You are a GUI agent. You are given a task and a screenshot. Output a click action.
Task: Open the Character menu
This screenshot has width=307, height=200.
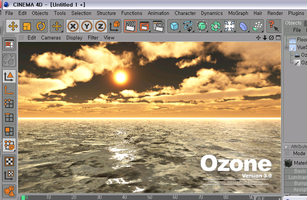pos(185,13)
